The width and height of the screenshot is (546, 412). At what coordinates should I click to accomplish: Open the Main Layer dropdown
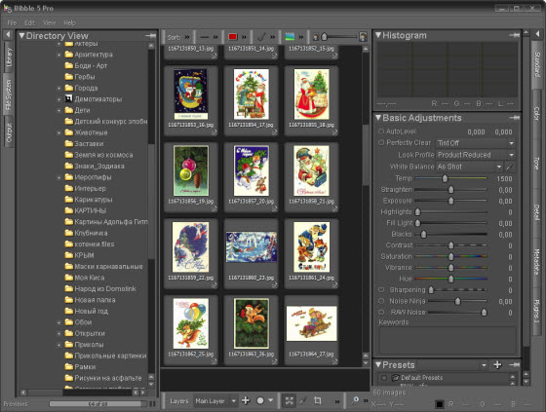[x=215, y=401]
